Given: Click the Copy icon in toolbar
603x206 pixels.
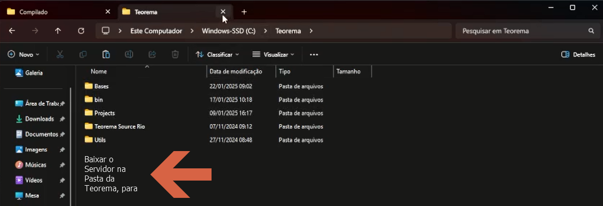Looking at the screenshot, I should coord(83,54).
